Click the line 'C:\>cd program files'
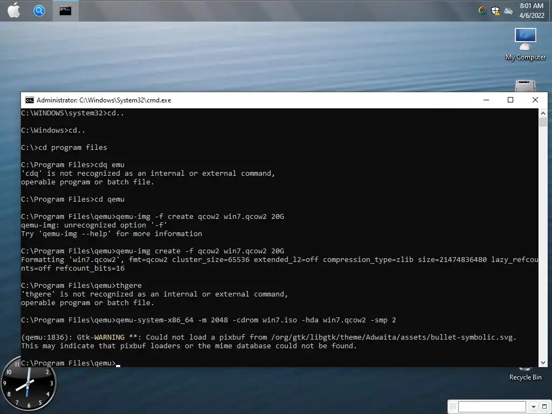552x414 pixels. coord(64,148)
